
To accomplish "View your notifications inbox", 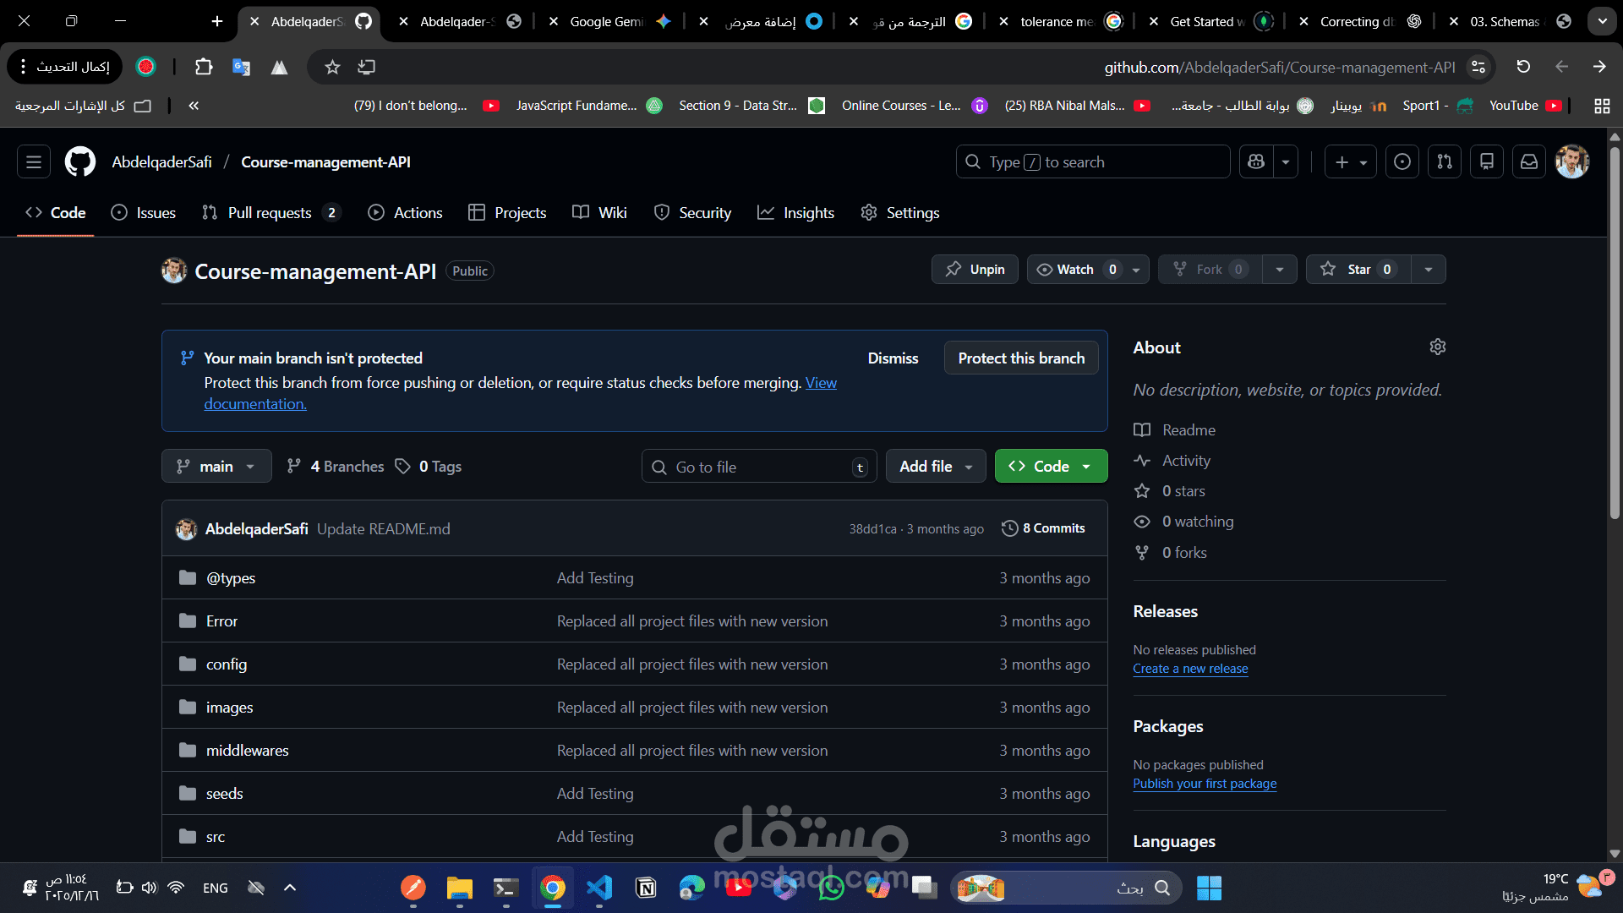I will pyautogui.click(x=1528, y=161).
